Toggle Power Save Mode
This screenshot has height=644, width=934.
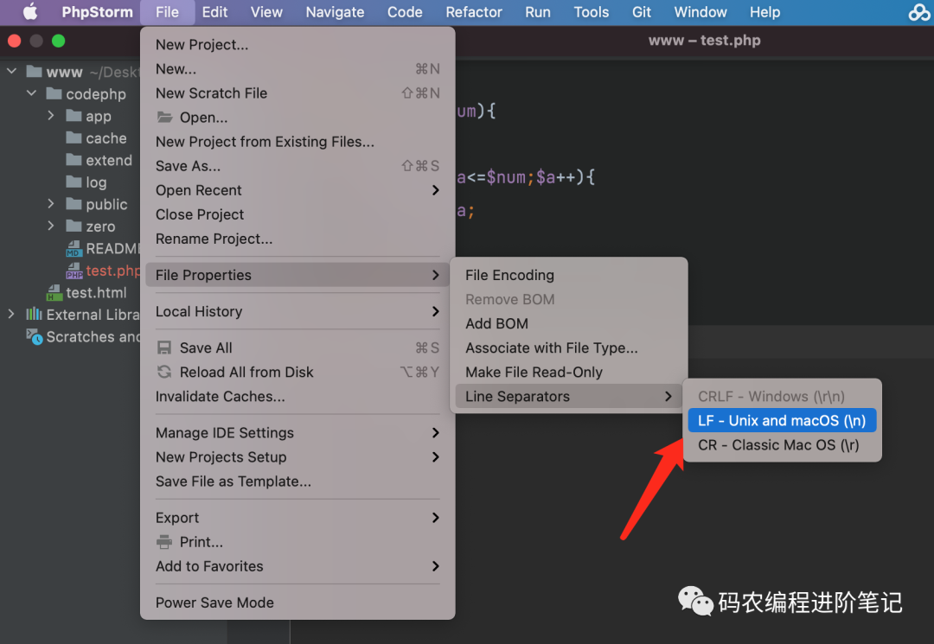pyautogui.click(x=297, y=603)
